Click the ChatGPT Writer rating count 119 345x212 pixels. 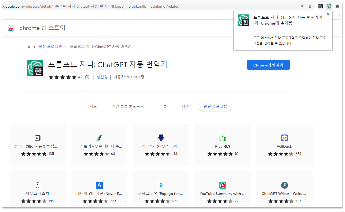click(298, 201)
